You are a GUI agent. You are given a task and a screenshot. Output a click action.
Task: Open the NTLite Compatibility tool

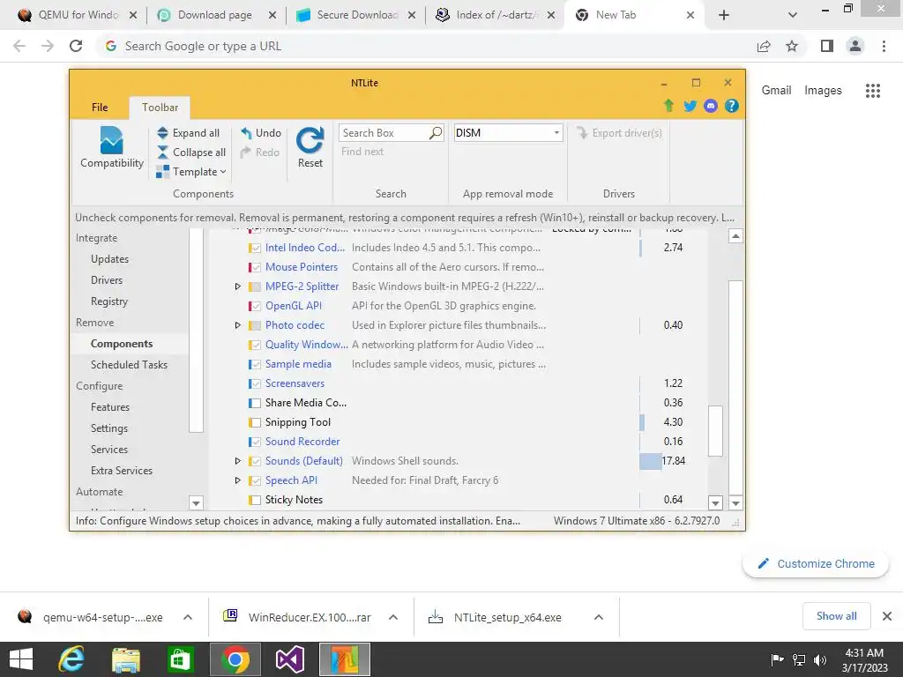coord(112,147)
